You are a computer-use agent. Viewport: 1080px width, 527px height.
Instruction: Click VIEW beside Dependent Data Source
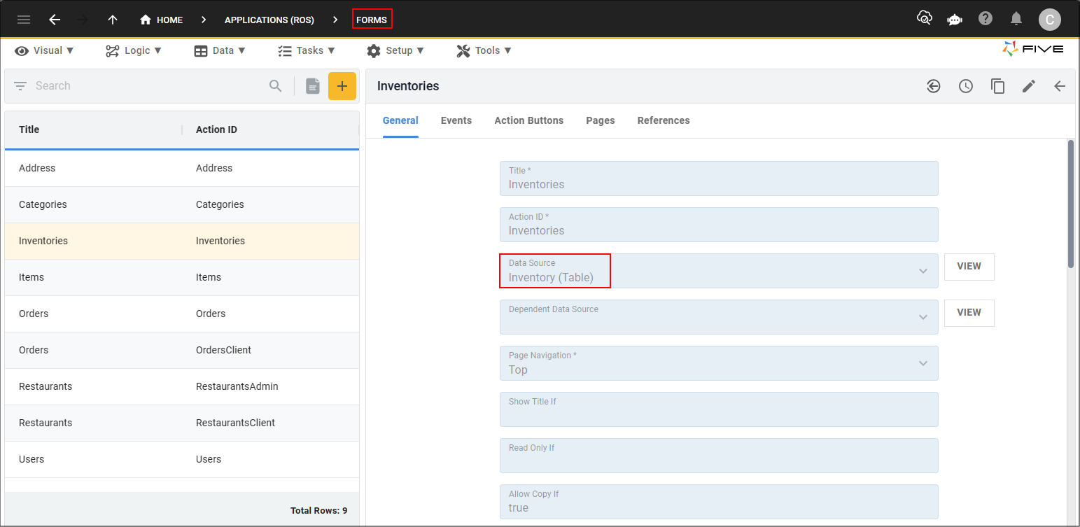(x=969, y=313)
